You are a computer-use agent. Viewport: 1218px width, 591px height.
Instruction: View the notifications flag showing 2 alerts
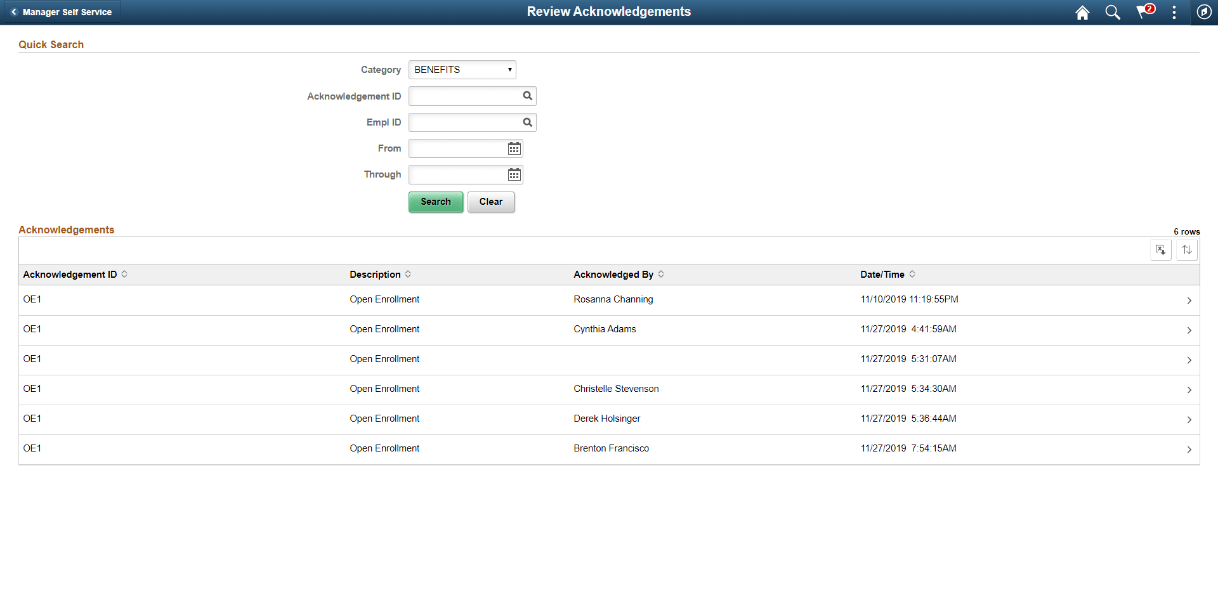tap(1144, 12)
